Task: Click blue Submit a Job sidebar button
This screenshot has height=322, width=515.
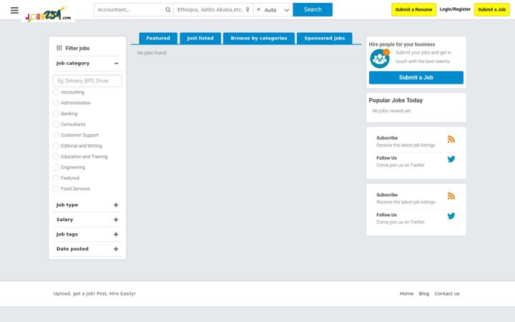Action: (x=416, y=77)
